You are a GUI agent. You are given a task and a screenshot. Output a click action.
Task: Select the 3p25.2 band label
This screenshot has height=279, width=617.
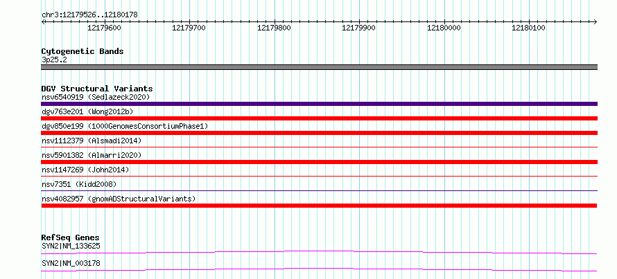53,60
